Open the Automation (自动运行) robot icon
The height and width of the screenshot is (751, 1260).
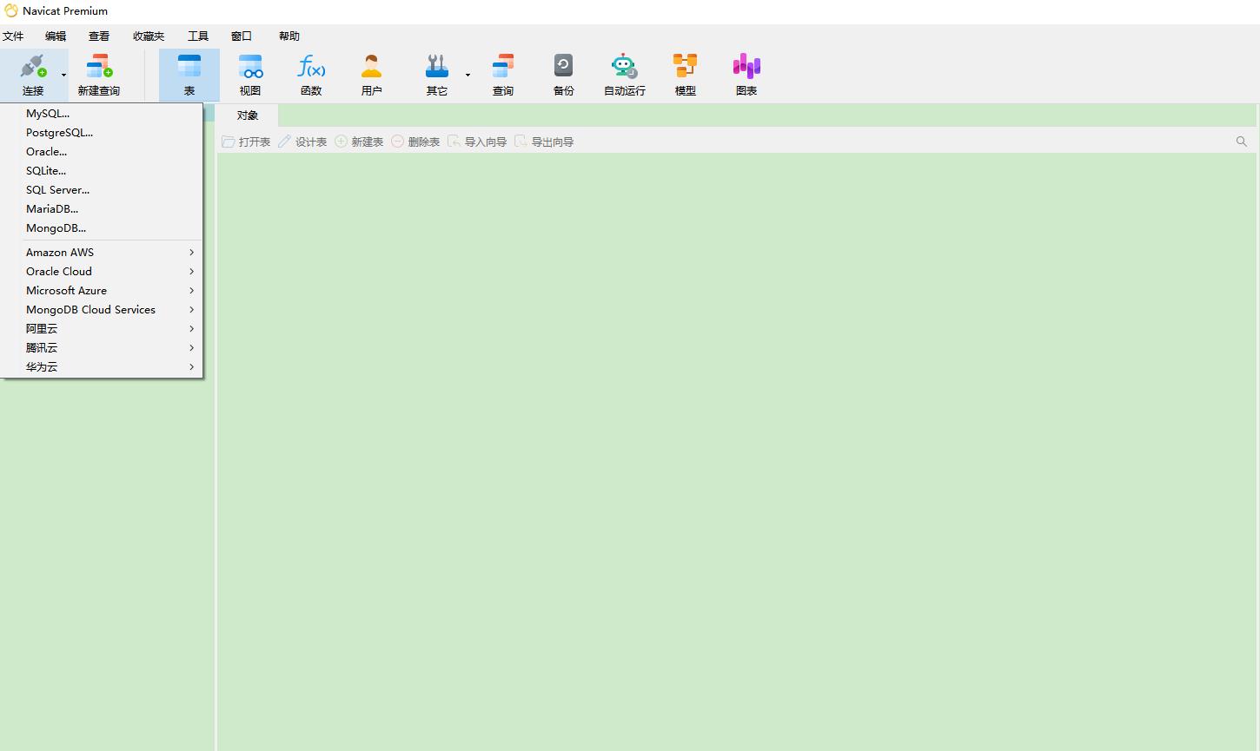(x=624, y=75)
